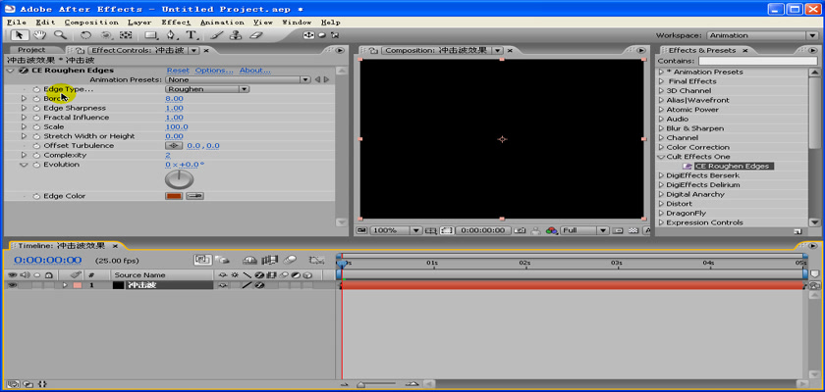This screenshot has width=825, height=392.
Task: Toggle stopwatch for Evolution property
Action: 36,165
